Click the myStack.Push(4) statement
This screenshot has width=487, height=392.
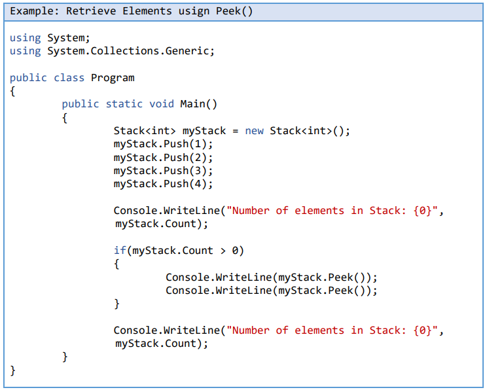point(163,184)
